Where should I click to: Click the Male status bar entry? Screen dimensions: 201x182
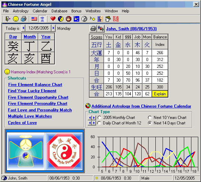[x=156, y=178]
